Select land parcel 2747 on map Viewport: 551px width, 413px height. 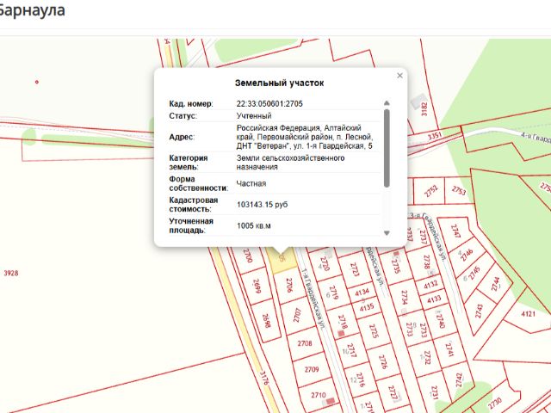point(455,231)
